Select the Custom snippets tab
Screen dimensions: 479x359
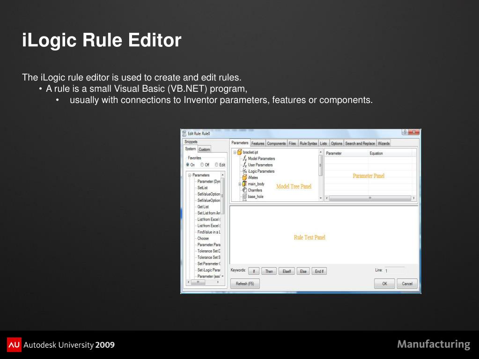pyautogui.click(x=204, y=150)
